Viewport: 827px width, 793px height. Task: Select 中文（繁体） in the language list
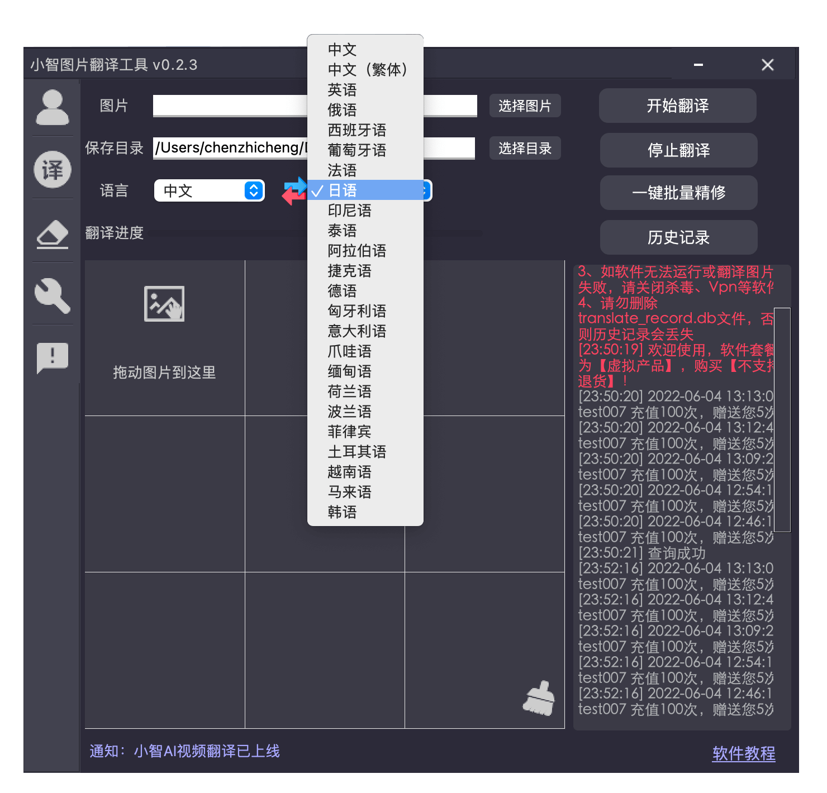point(365,70)
